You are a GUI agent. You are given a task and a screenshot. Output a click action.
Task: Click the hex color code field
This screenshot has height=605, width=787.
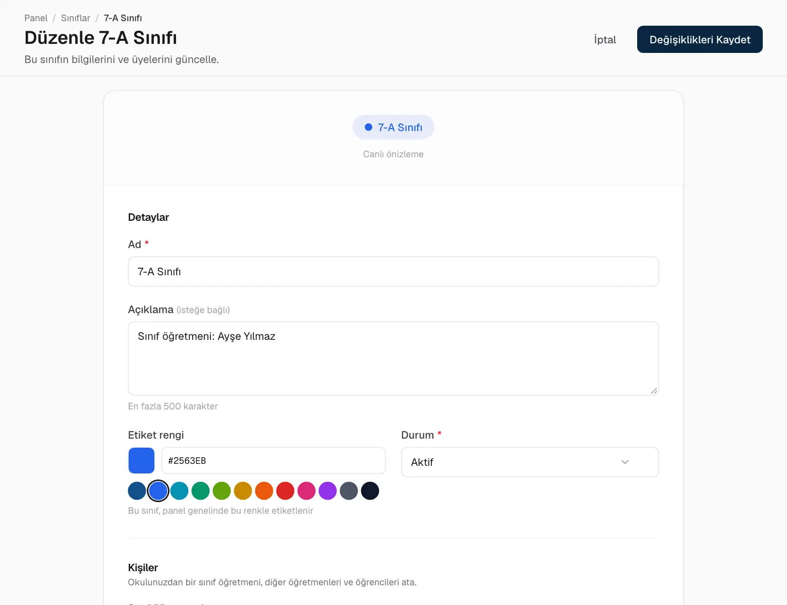coord(273,461)
